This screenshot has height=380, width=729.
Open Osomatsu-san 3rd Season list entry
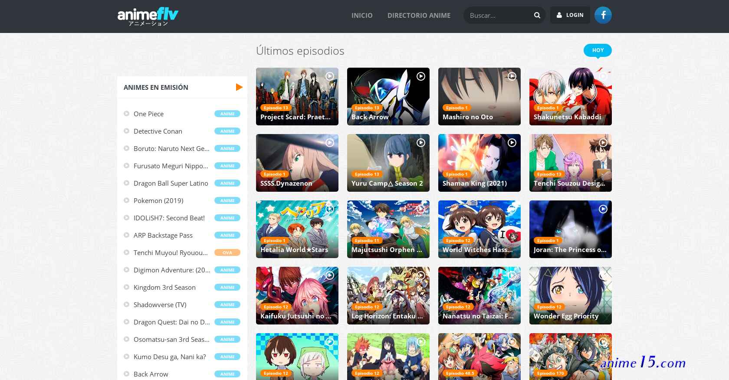click(x=171, y=339)
